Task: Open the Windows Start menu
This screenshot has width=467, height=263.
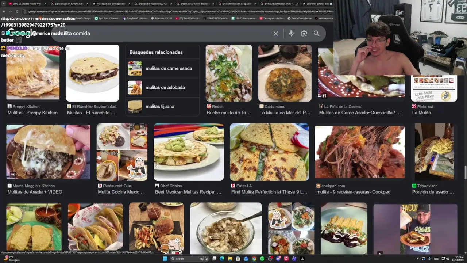Action: [165, 259]
